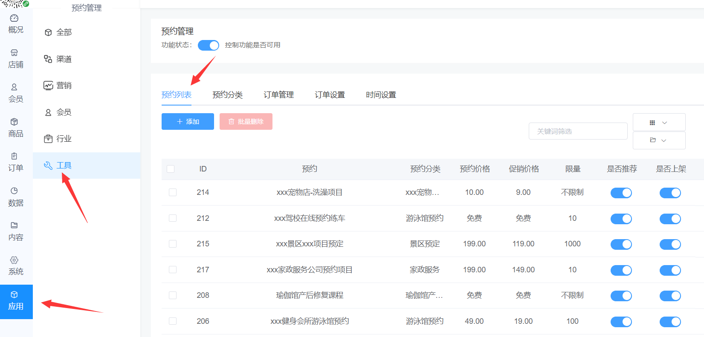Toggle 是否上架 switch for row 212
The width and height of the screenshot is (704, 337).
tap(670, 219)
